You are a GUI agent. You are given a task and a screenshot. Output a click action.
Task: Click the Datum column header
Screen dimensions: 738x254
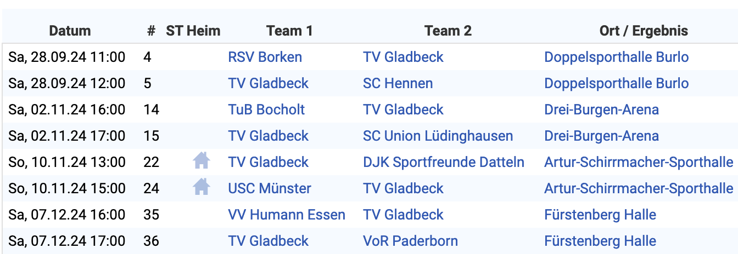70,31
